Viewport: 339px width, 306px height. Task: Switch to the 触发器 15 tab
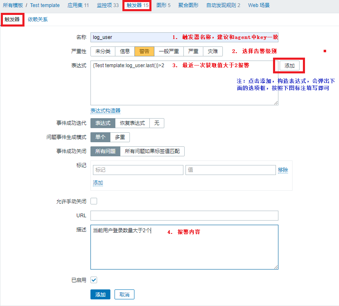(x=137, y=5)
